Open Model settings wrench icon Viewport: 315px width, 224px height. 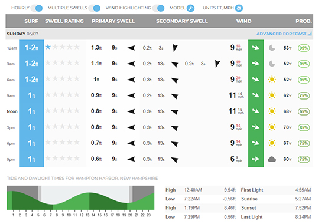(190, 8)
